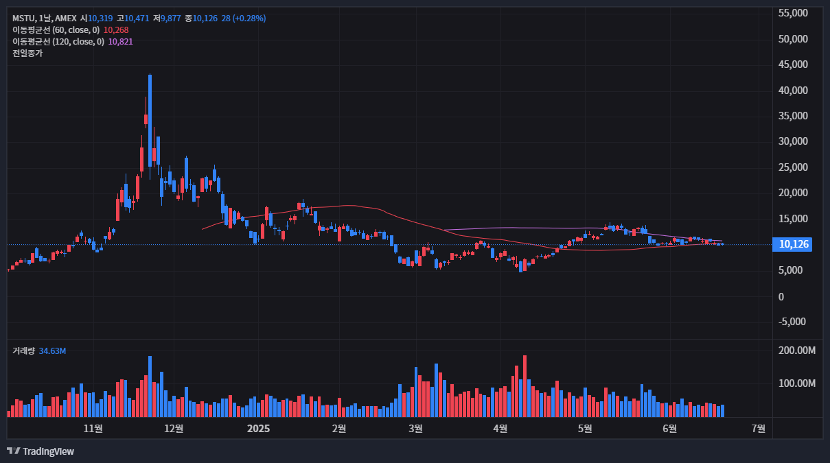Click the 20,000 price axis label

click(792, 193)
